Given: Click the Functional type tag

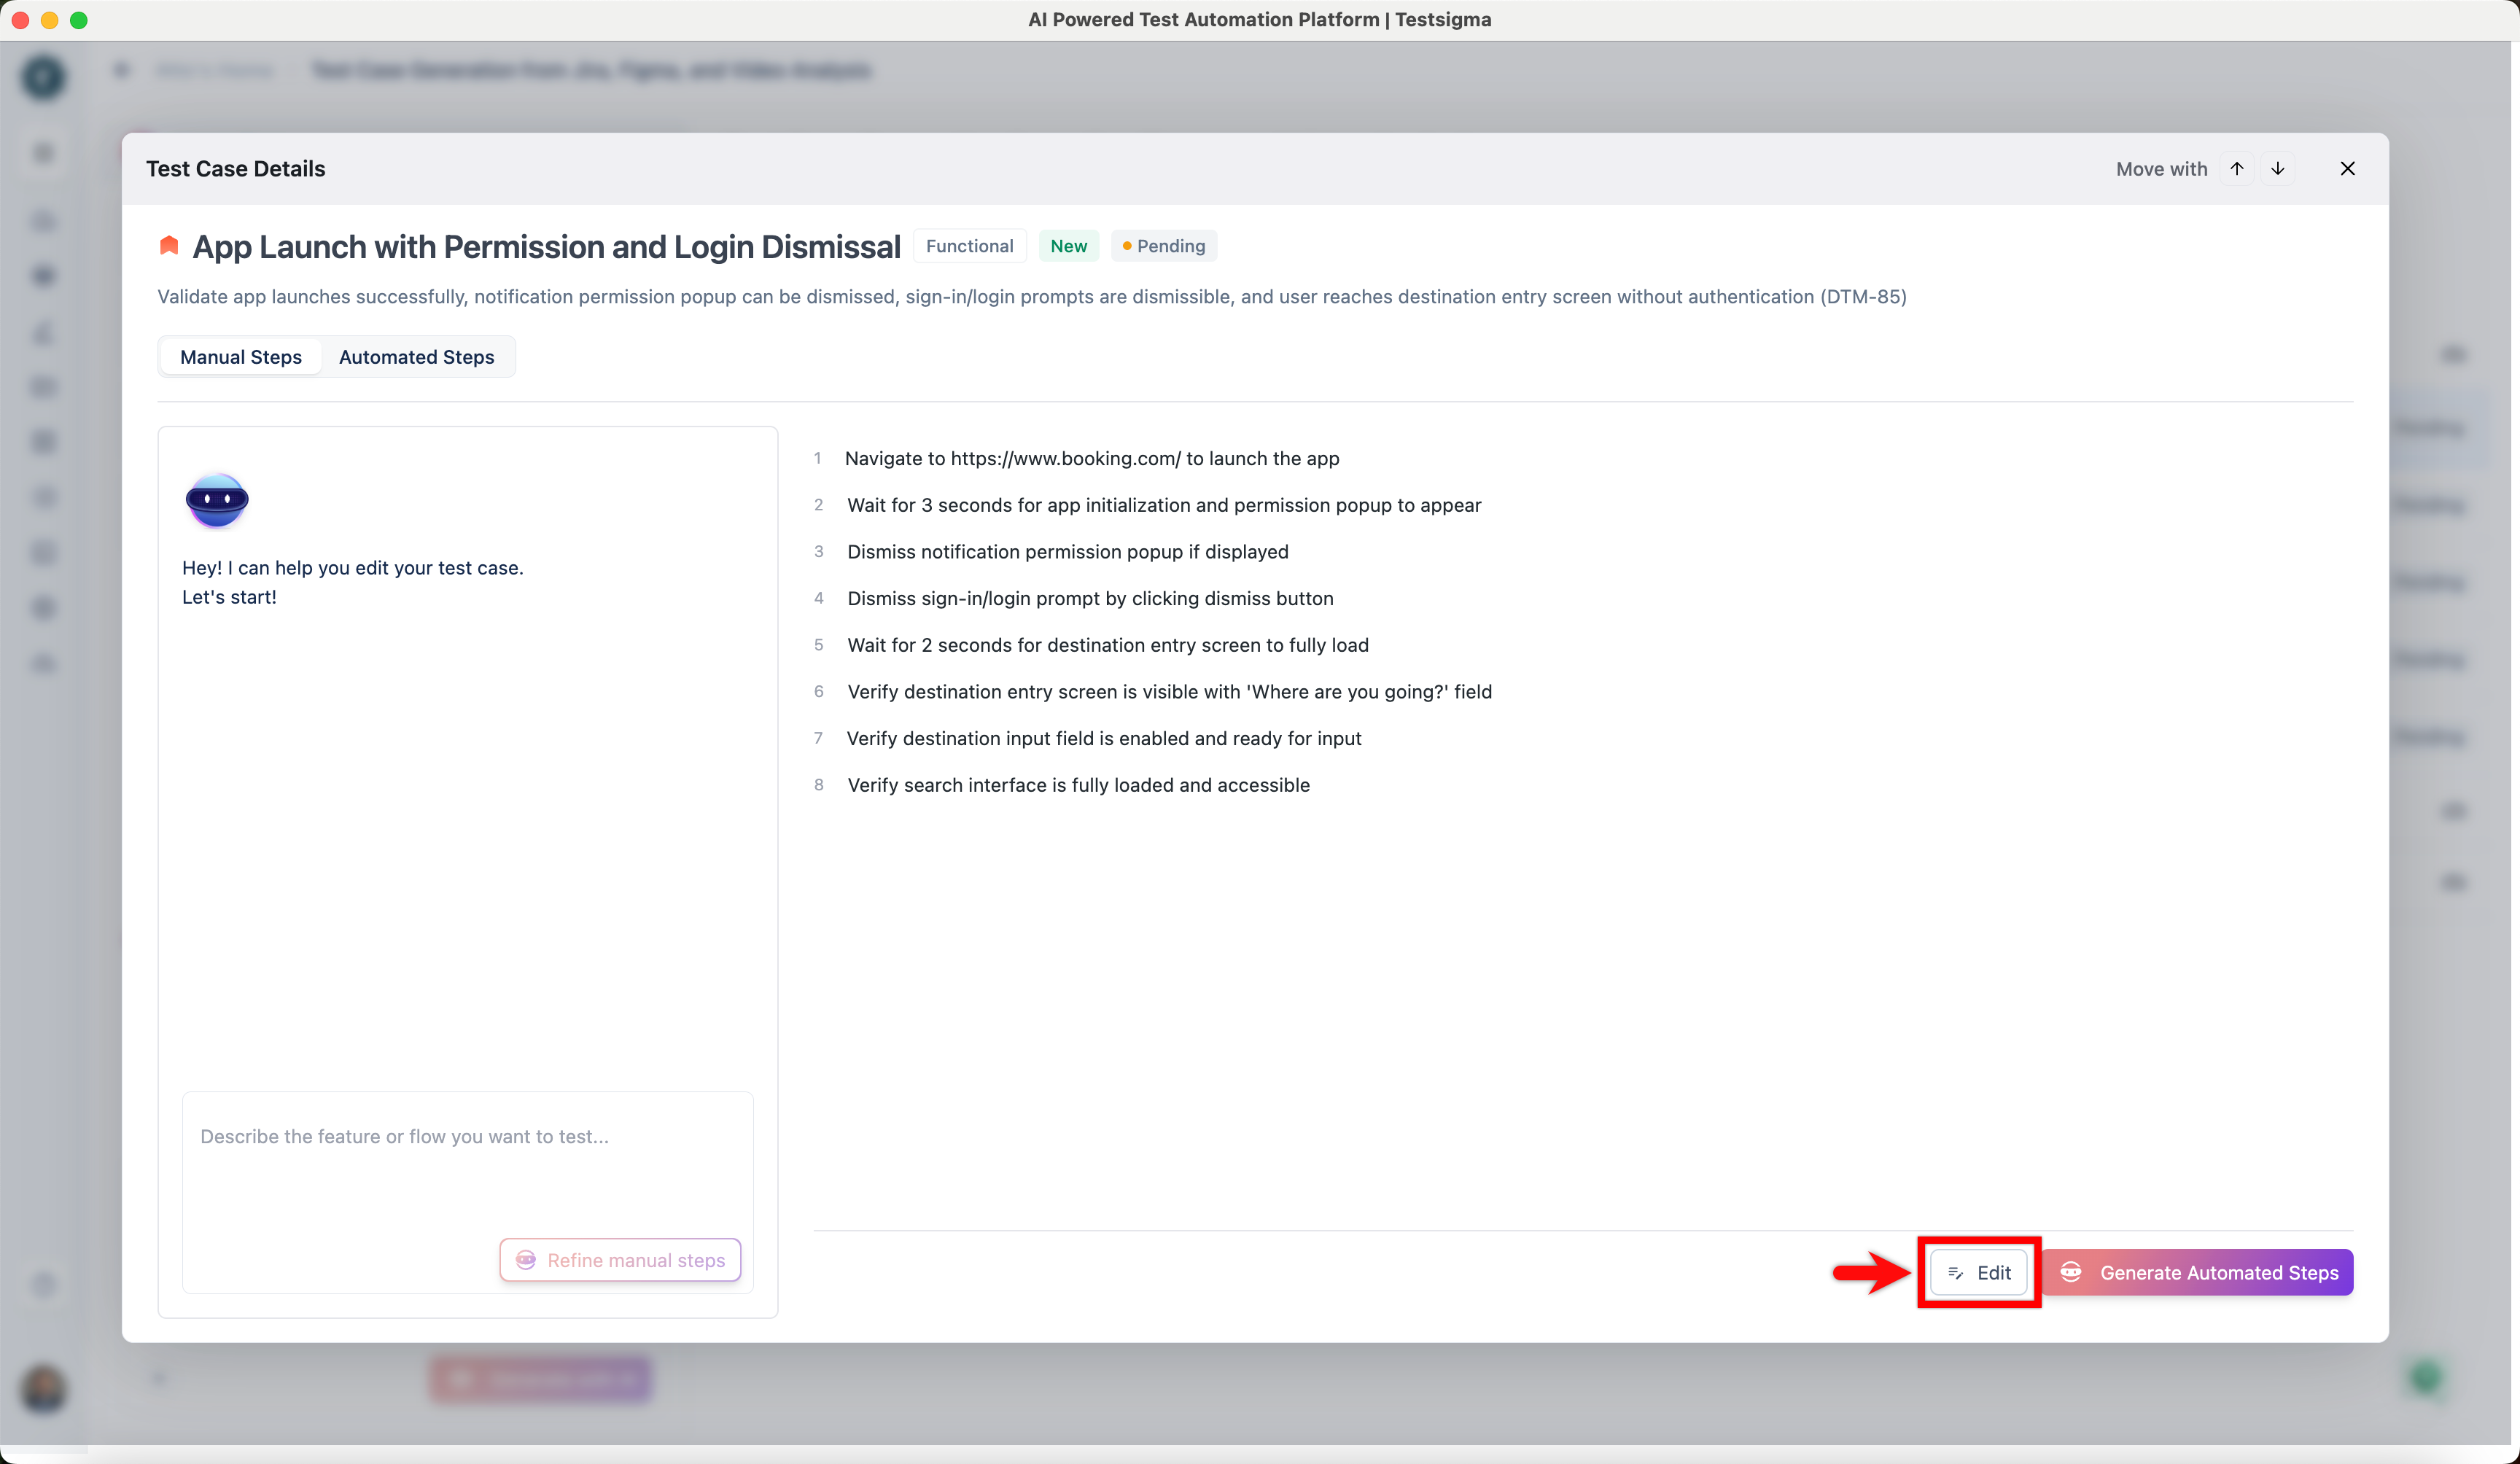Looking at the screenshot, I should pos(968,246).
